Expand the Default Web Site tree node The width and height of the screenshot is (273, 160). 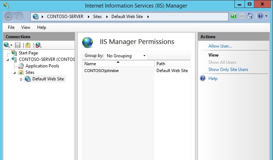(21, 79)
